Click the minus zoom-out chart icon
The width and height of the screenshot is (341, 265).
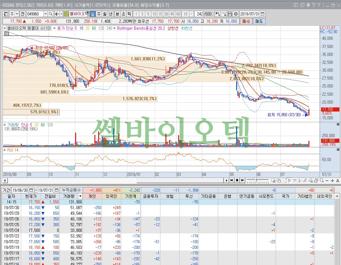point(327,181)
